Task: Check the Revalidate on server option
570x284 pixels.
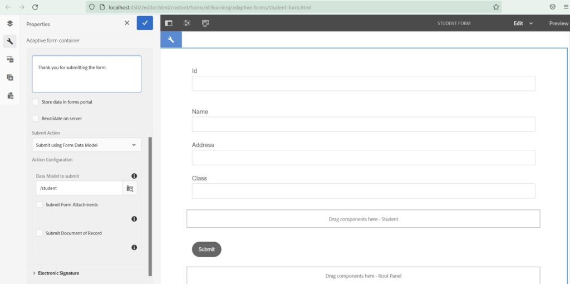Action: point(36,118)
